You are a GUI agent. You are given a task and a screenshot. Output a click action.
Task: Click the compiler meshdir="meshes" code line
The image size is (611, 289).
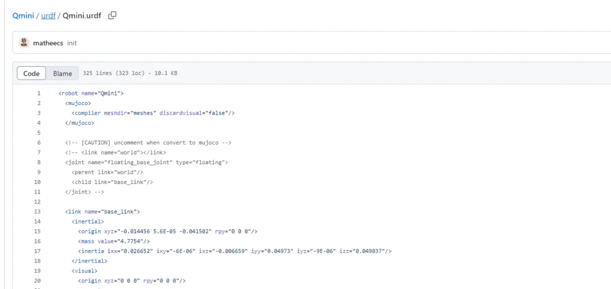153,113
